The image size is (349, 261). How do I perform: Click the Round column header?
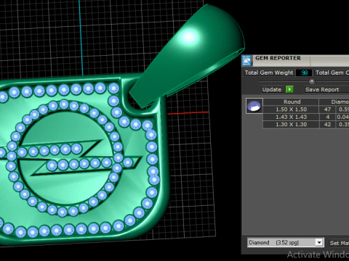(x=291, y=101)
